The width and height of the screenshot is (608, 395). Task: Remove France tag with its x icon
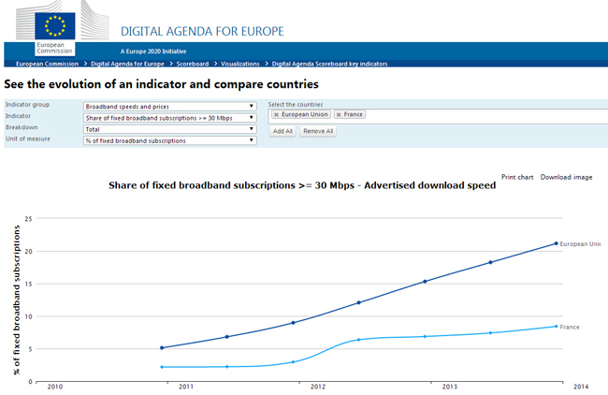pyautogui.click(x=339, y=114)
